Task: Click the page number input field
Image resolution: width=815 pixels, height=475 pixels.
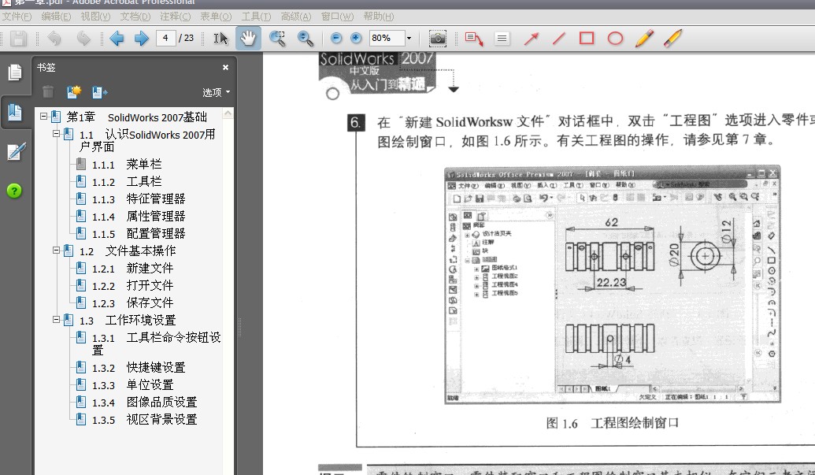Action: 165,38
